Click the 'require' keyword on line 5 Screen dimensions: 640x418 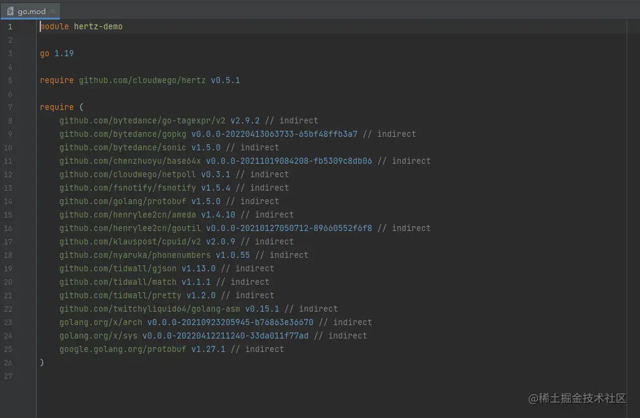click(x=57, y=81)
